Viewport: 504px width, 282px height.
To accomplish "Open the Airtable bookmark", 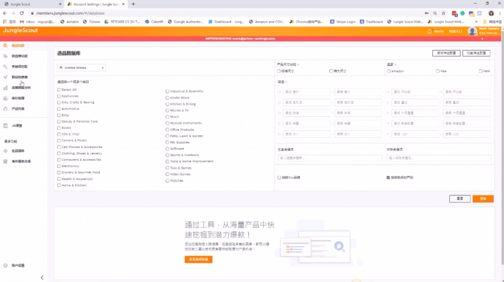I will tap(69, 22).
